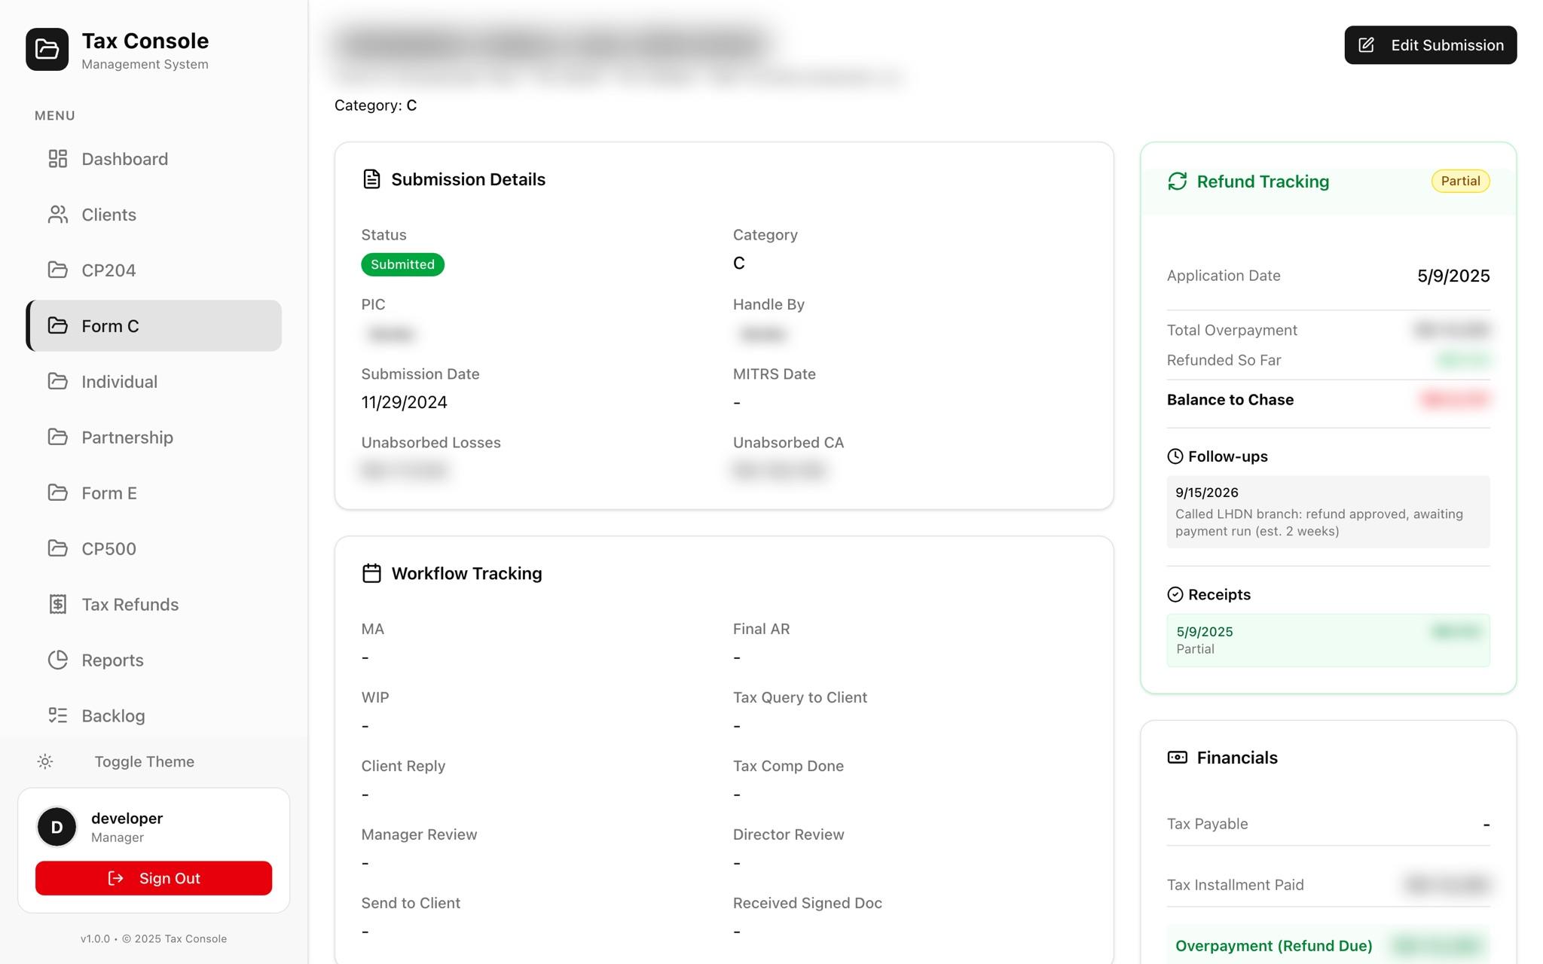The width and height of the screenshot is (1543, 964).
Task: Click the Reports pie chart icon
Action: tap(58, 660)
